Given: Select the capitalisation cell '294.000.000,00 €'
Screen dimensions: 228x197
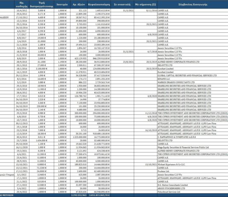Looking at the screenshot, I should pyautogui.click(x=99, y=113).
